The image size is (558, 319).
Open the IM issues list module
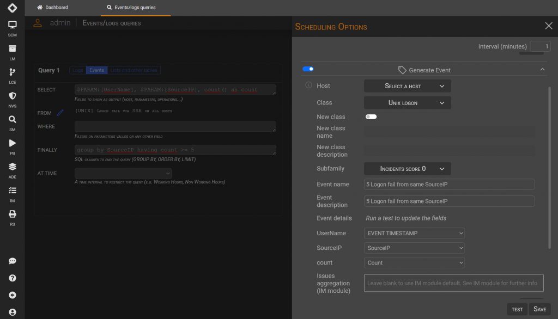(x=12, y=194)
